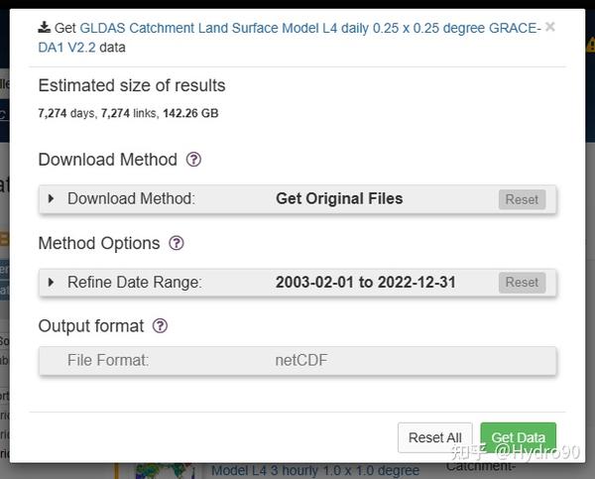Click the Download Method: row label
595x479 pixels.
pyautogui.click(x=131, y=198)
